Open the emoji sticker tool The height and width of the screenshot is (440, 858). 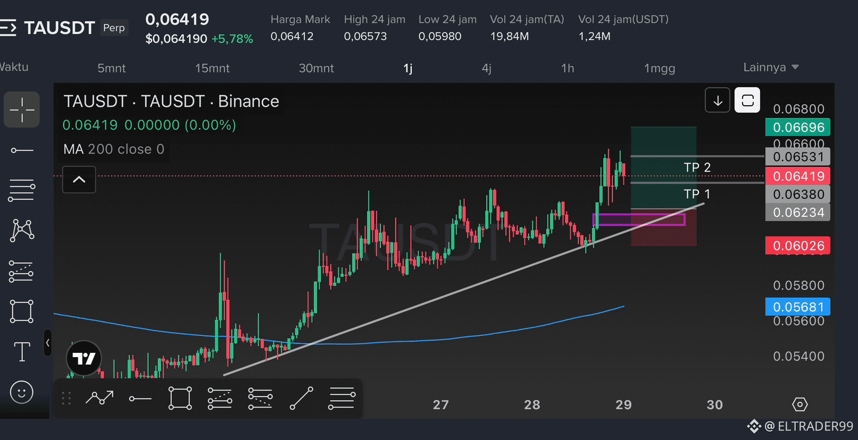click(x=22, y=393)
